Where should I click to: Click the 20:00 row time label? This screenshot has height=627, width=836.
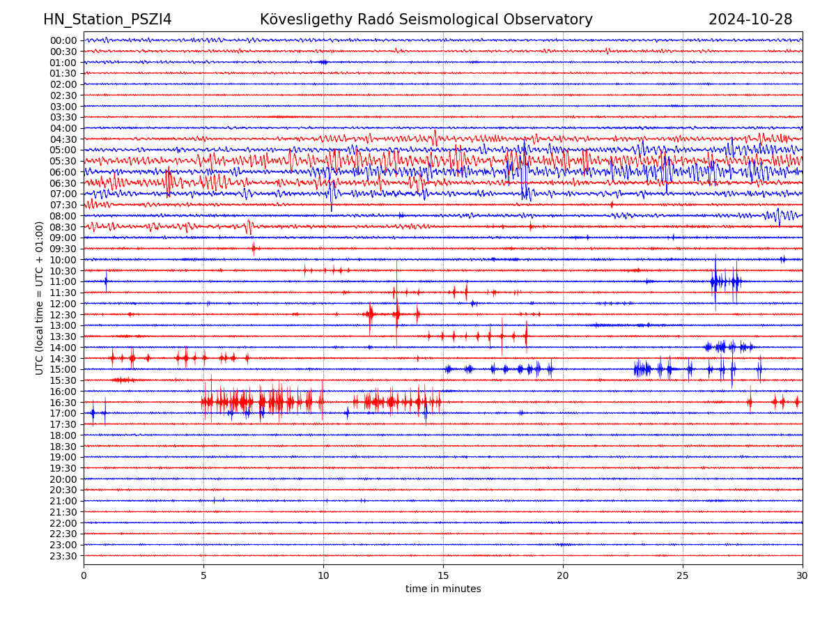coord(63,479)
